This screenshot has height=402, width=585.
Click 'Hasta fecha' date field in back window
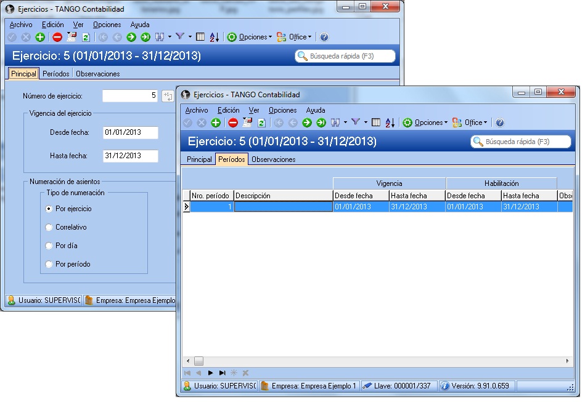(x=130, y=156)
